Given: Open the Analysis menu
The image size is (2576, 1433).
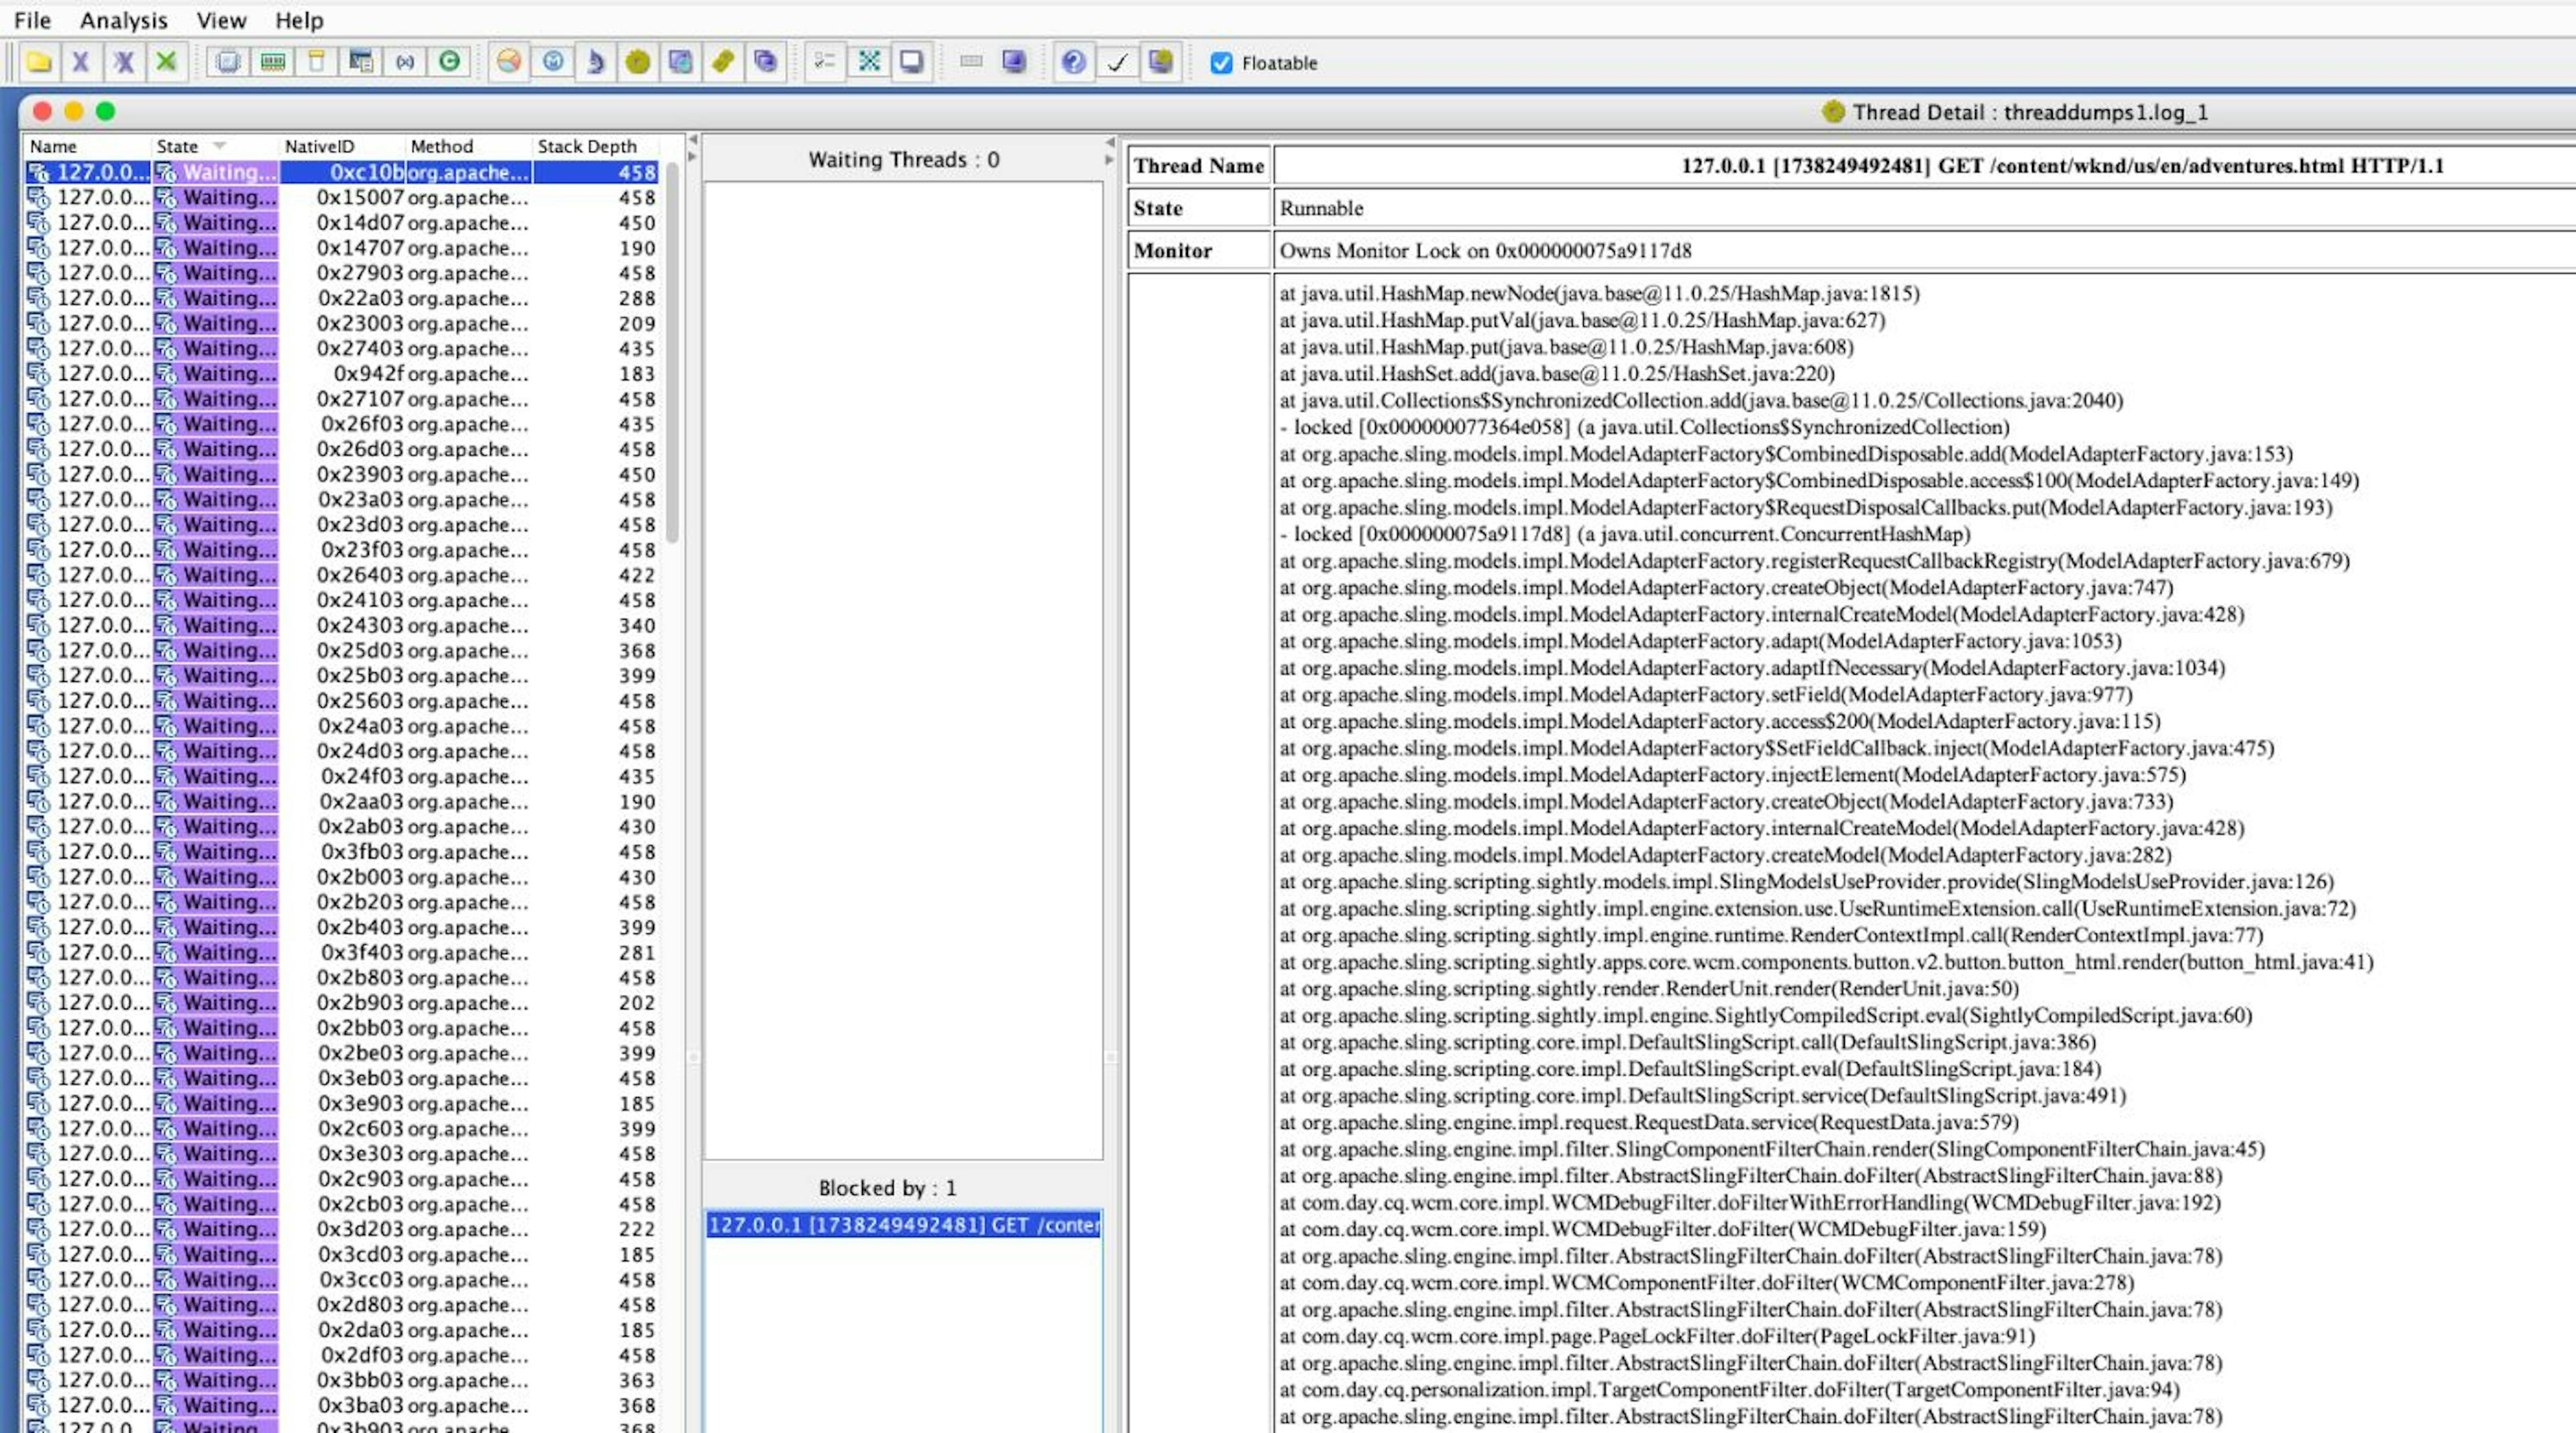Looking at the screenshot, I should pos(123,20).
